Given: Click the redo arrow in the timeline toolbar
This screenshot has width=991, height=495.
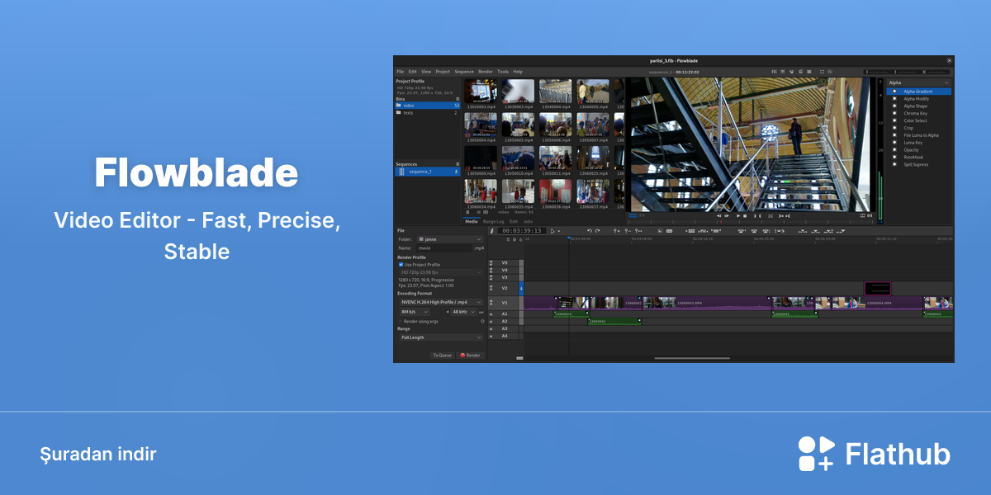Looking at the screenshot, I should 598,231.
